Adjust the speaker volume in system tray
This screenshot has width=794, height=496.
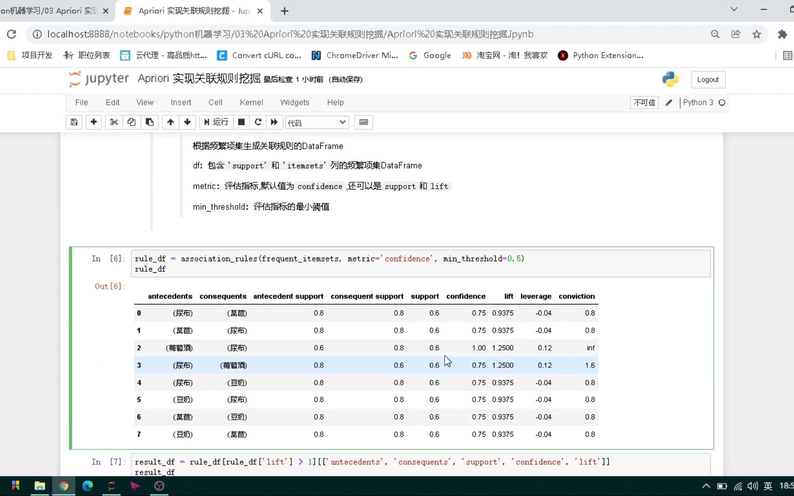pyautogui.click(x=752, y=486)
